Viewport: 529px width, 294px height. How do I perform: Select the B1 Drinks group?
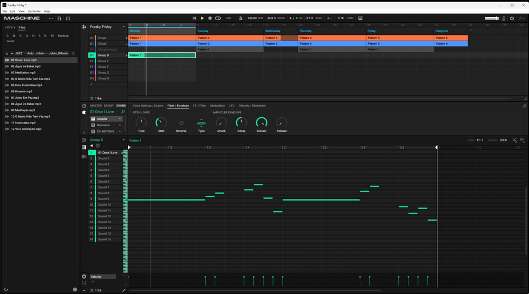pyautogui.click(x=108, y=44)
